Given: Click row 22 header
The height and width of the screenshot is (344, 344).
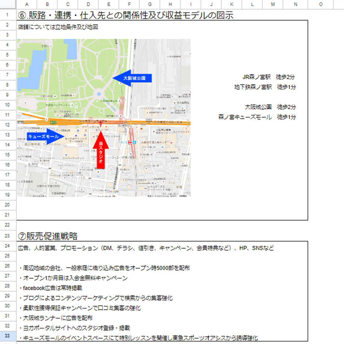Looking at the screenshot, I should click(x=8, y=225).
